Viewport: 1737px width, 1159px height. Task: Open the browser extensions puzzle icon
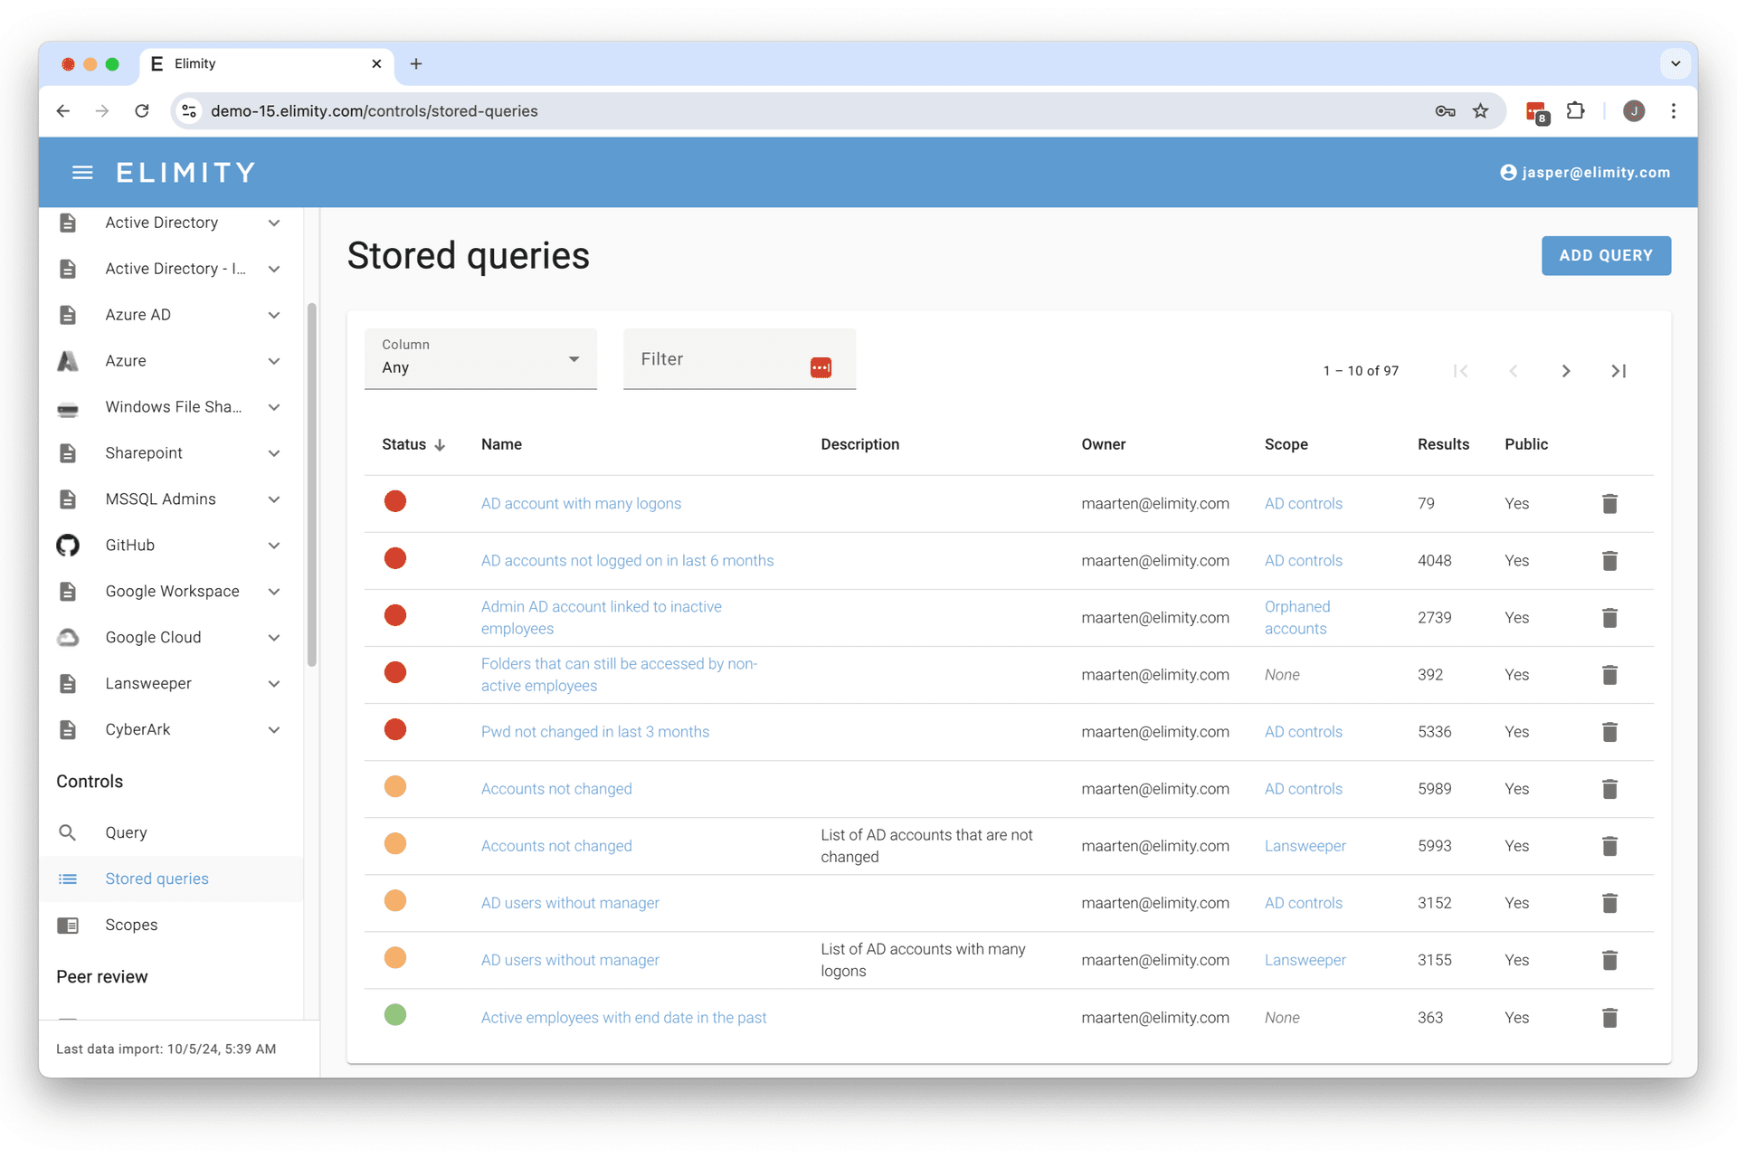1575,110
